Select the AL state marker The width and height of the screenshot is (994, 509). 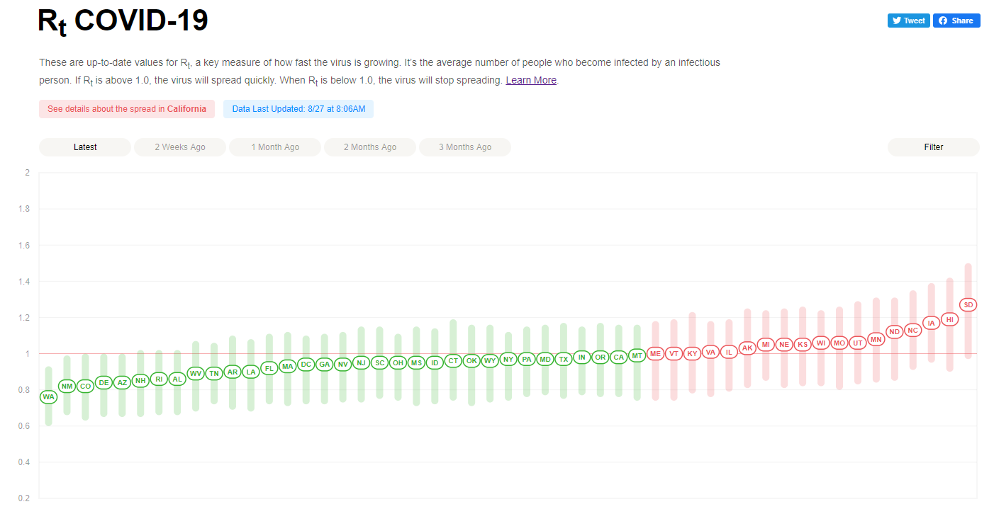(x=177, y=379)
